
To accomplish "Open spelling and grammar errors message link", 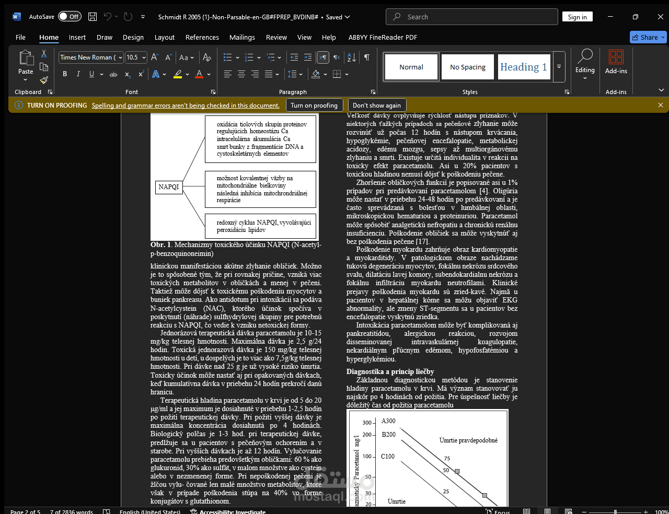I will tap(186, 106).
